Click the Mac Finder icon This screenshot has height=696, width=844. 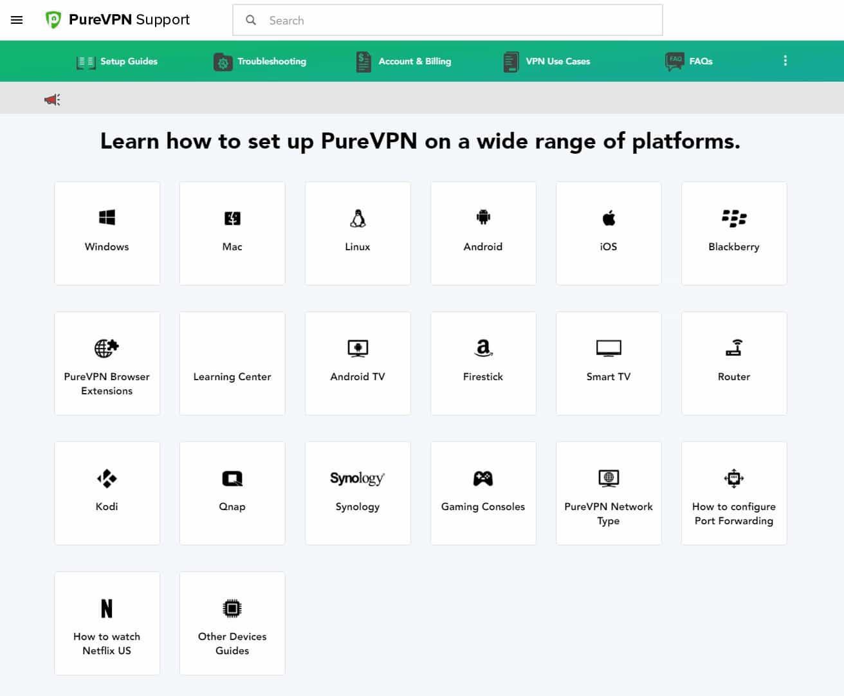(x=232, y=218)
